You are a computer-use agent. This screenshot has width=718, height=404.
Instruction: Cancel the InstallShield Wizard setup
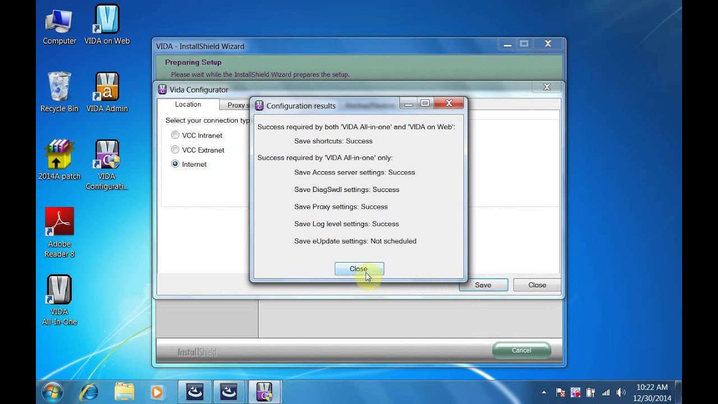pyautogui.click(x=521, y=350)
